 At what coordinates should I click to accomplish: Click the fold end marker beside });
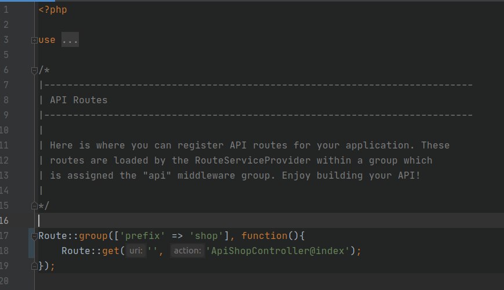pos(34,266)
